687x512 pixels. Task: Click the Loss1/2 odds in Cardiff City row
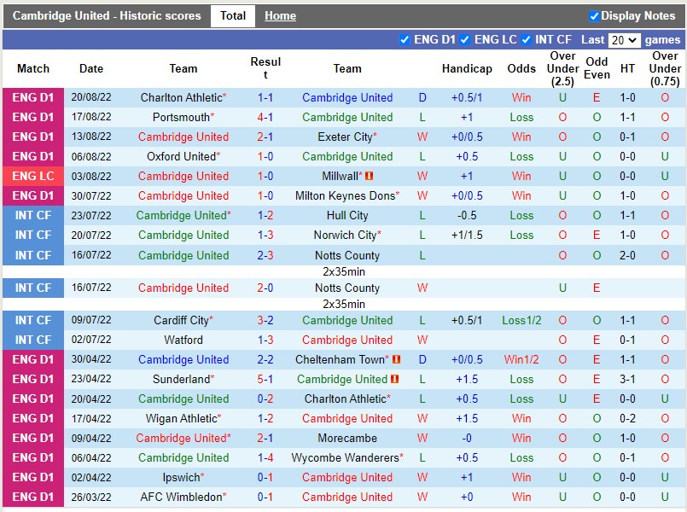pyautogui.click(x=521, y=321)
